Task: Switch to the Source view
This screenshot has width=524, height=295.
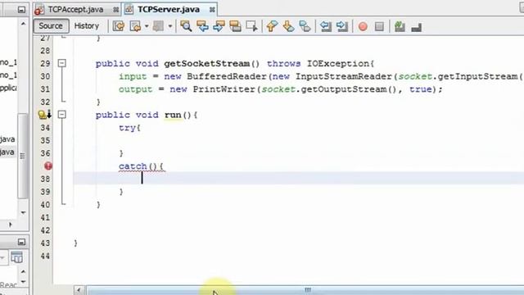Action: tap(51, 25)
